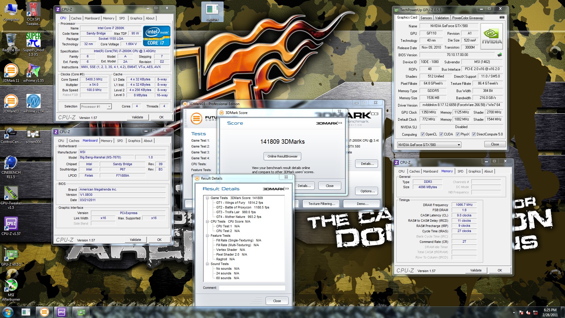
Task: Click the CPU-Z taskbar button
Action: click(x=62, y=312)
